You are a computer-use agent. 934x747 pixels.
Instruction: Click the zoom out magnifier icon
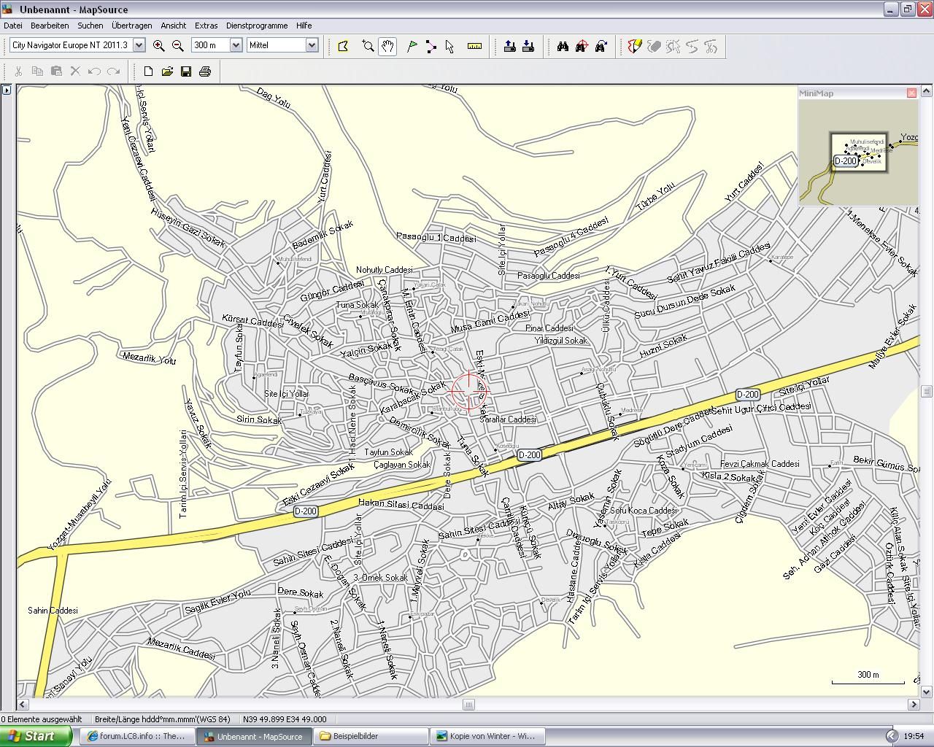pyautogui.click(x=177, y=45)
